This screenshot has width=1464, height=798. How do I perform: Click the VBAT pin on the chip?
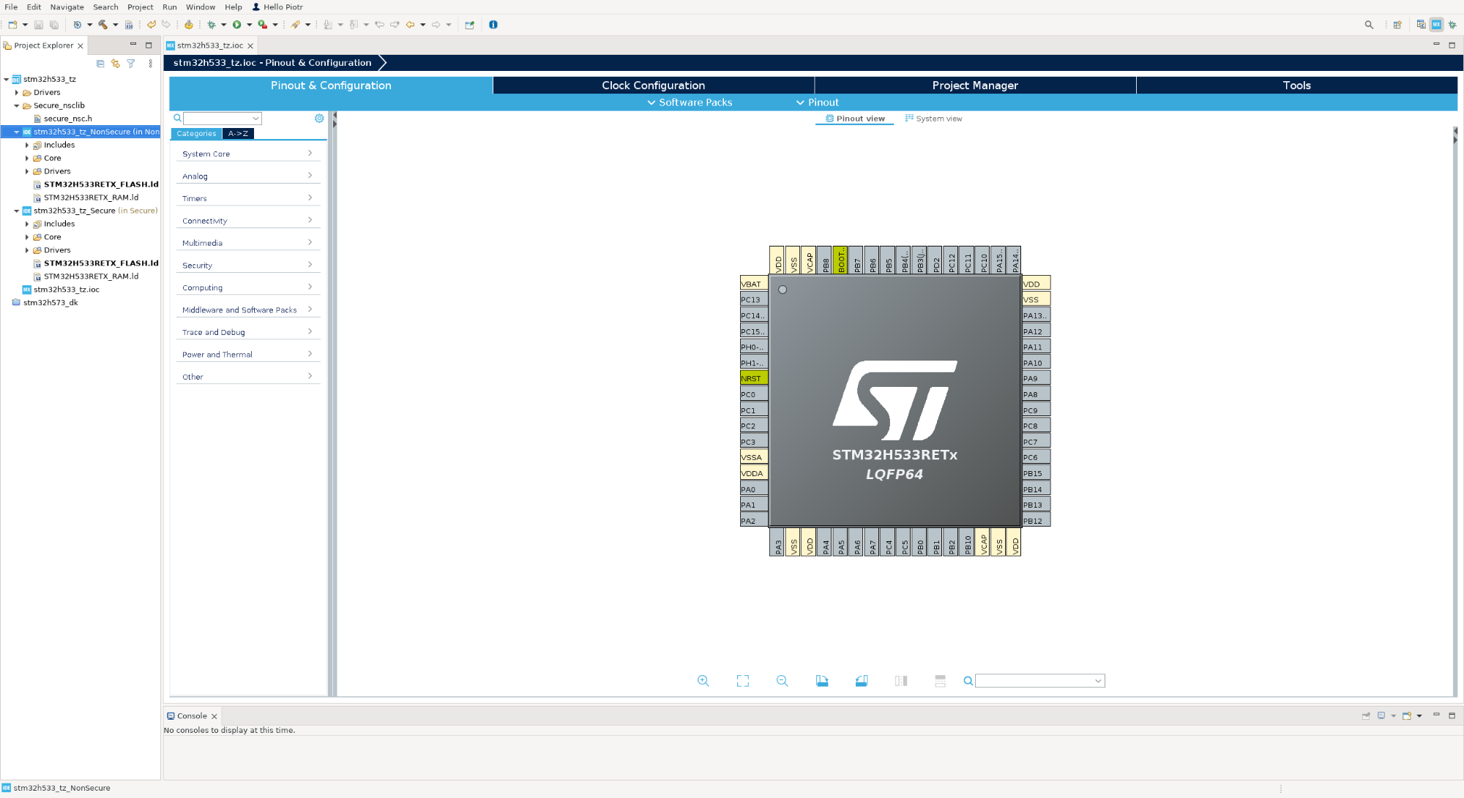754,284
